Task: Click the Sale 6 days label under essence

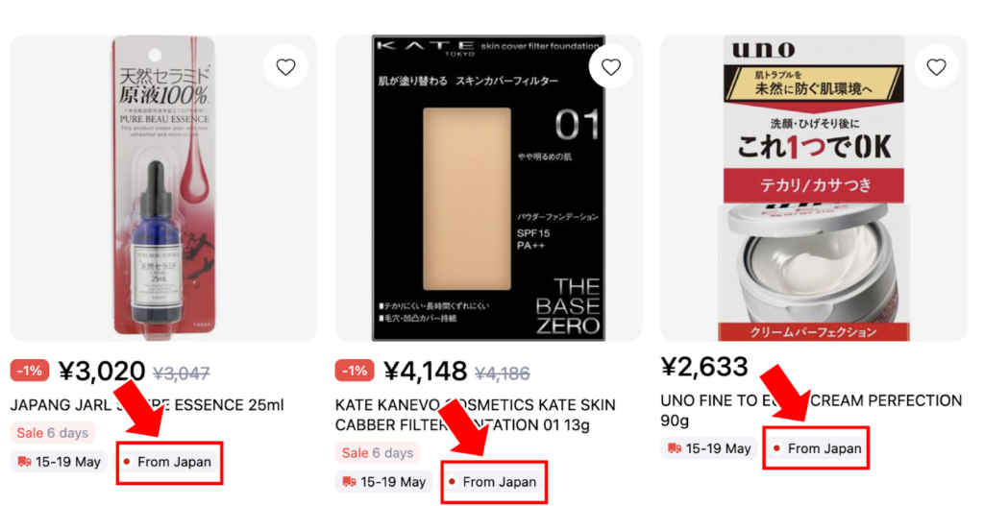Action: point(52,433)
